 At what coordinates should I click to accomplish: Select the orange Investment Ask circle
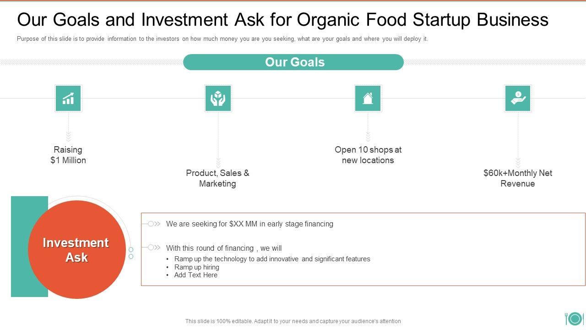[x=76, y=250]
